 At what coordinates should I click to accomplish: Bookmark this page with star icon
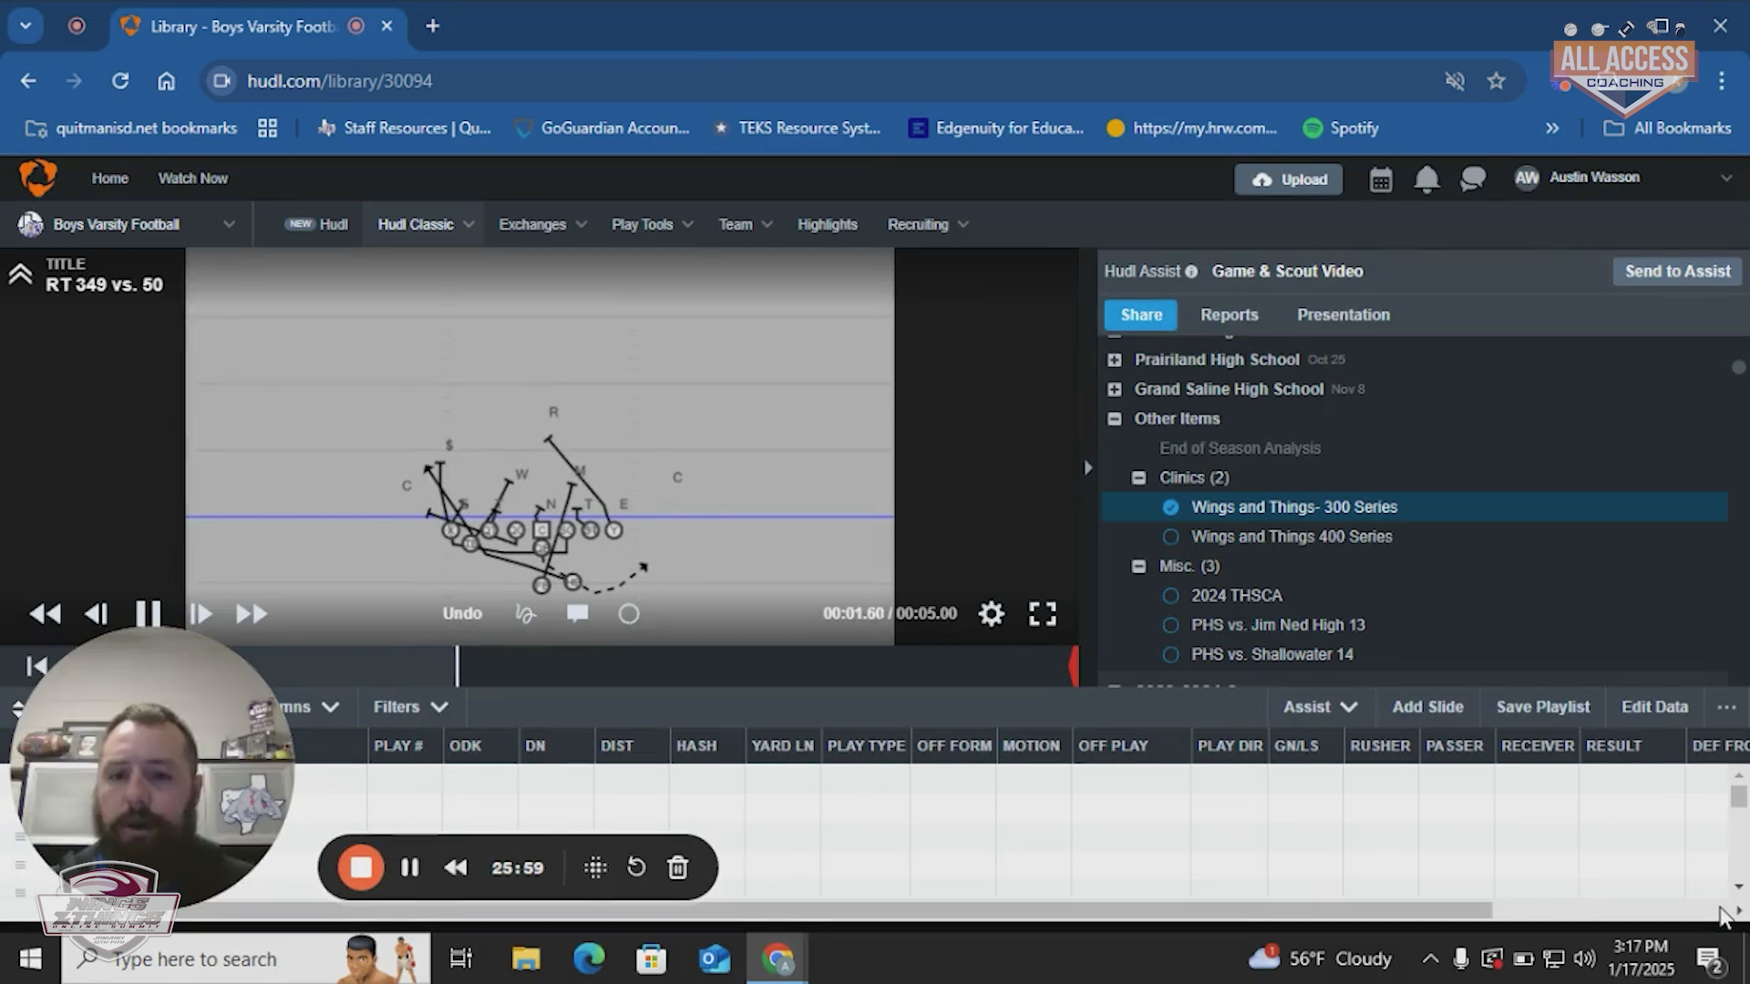point(1497,81)
